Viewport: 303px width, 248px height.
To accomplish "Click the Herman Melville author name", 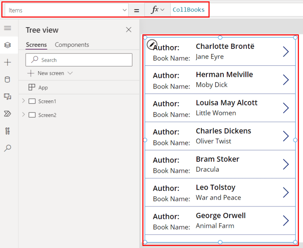I will (224, 74).
